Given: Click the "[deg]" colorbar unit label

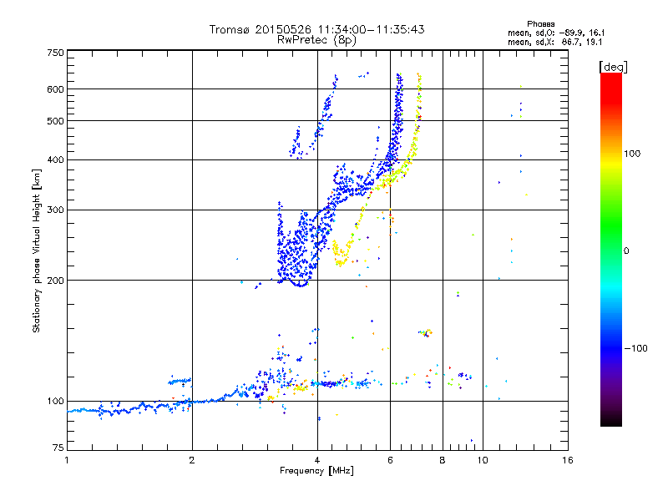Looking at the screenshot, I should 613,67.
